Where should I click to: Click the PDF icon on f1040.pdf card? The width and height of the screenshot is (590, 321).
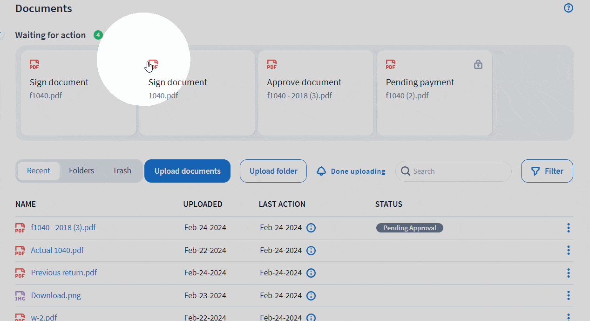point(34,64)
